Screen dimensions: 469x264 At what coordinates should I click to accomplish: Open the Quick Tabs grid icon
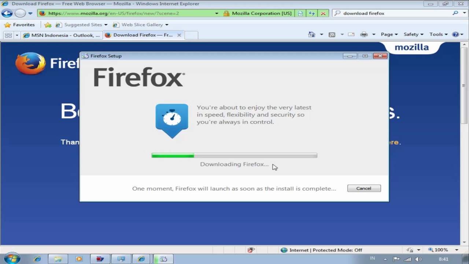click(x=8, y=35)
